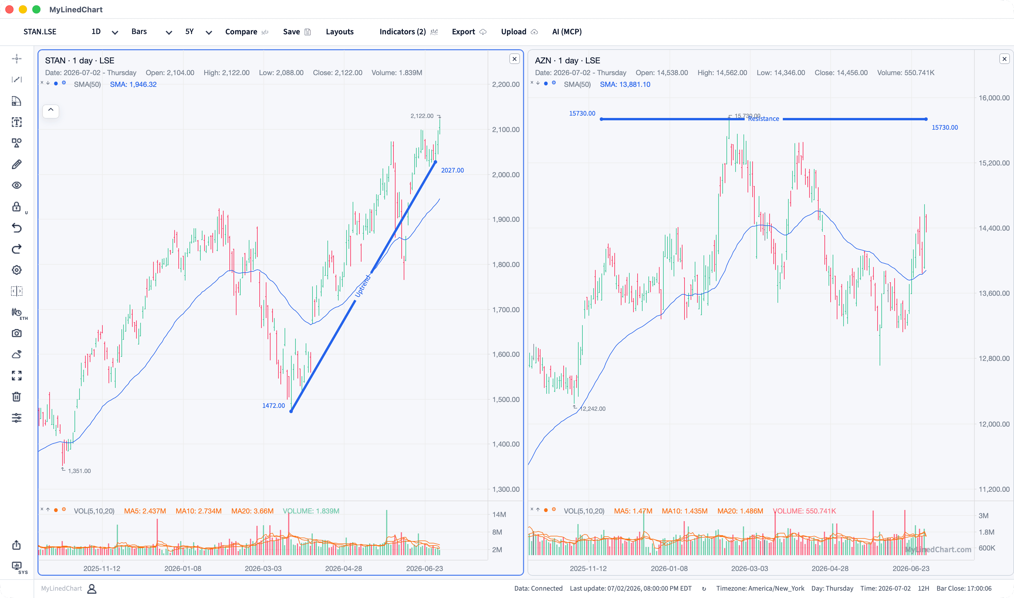Select the pencil drawing tool
Viewport: 1014px width, 598px height.
[16, 164]
